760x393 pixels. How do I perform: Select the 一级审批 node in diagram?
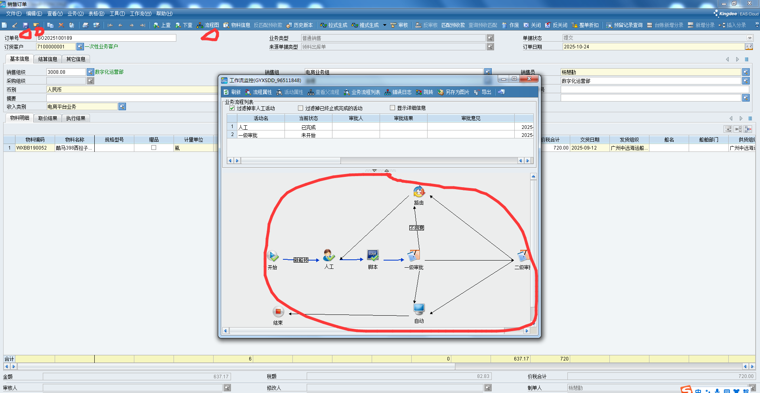[414, 256]
